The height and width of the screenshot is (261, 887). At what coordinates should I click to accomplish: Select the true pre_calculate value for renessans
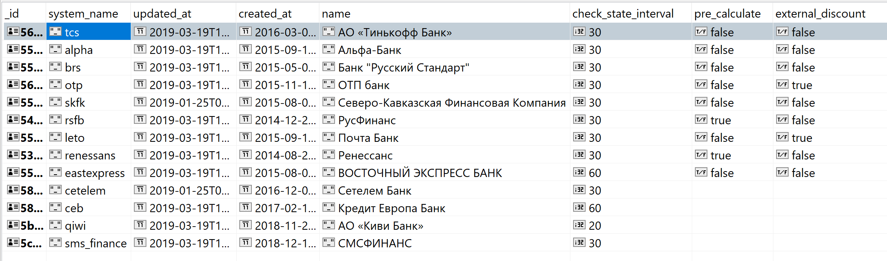tap(721, 155)
